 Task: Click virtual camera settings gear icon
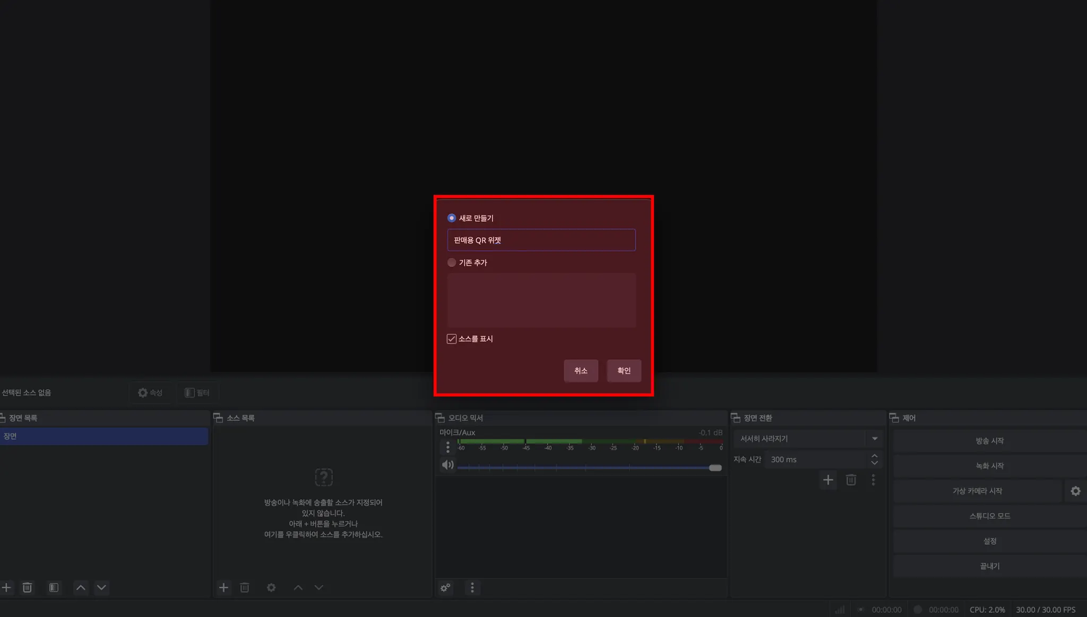coord(1075,491)
